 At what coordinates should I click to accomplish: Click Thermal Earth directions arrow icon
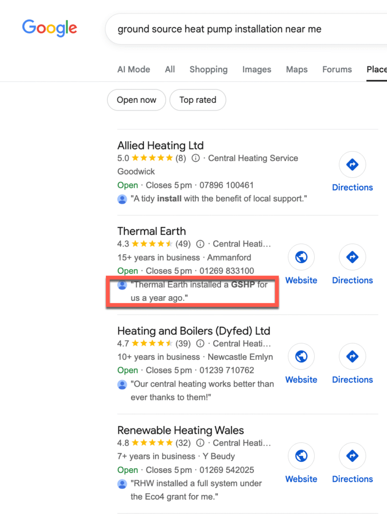[x=352, y=258]
